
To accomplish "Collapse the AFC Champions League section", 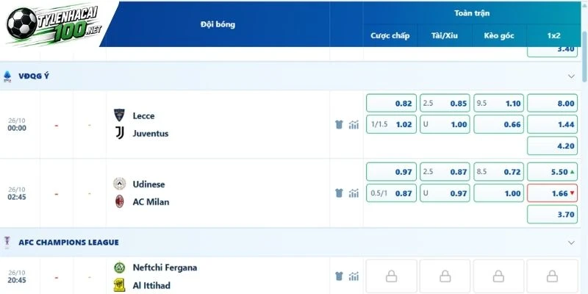I will (571, 243).
